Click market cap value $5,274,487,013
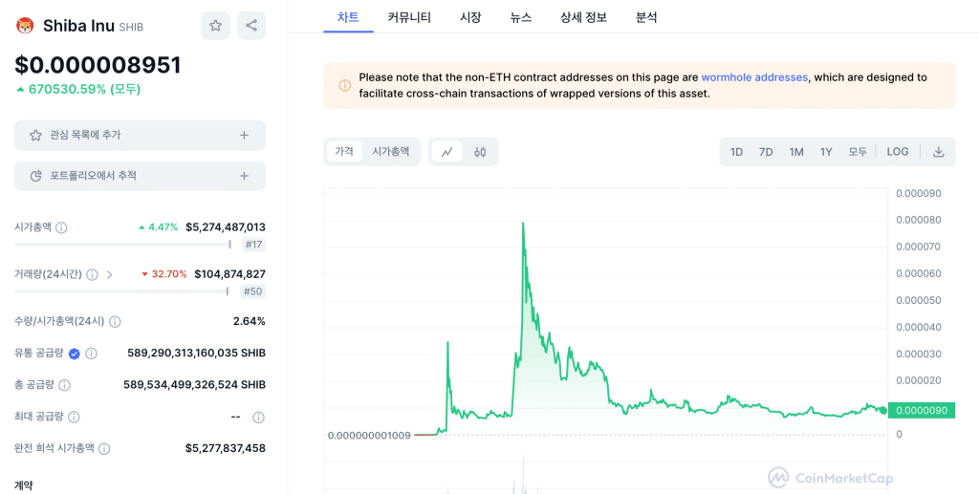The image size is (979, 494). [226, 227]
